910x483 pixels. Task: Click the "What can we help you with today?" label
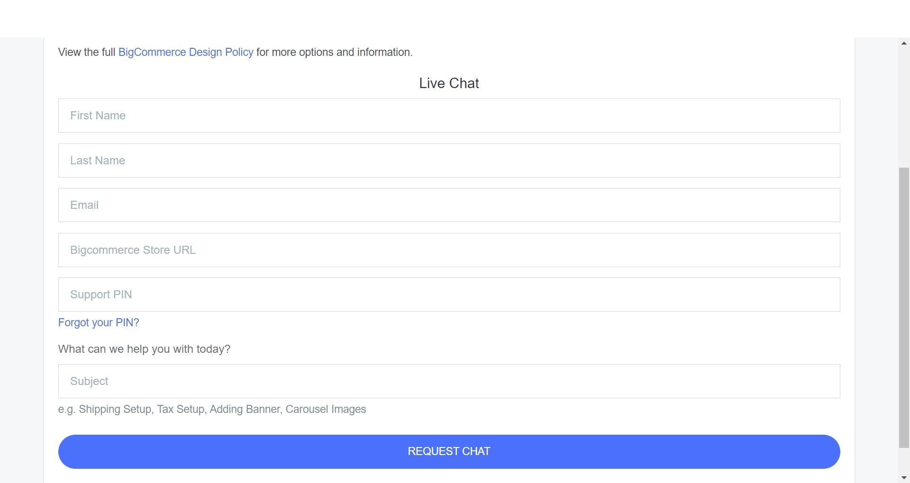tap(144, 349)
